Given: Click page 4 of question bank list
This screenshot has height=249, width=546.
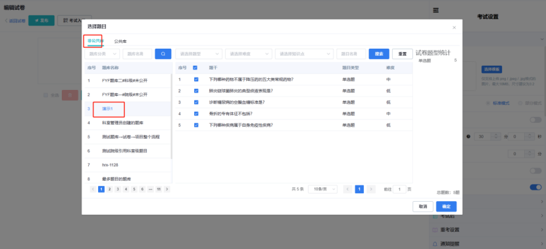Looking at the screenshot, I should (x=126, y=189).
